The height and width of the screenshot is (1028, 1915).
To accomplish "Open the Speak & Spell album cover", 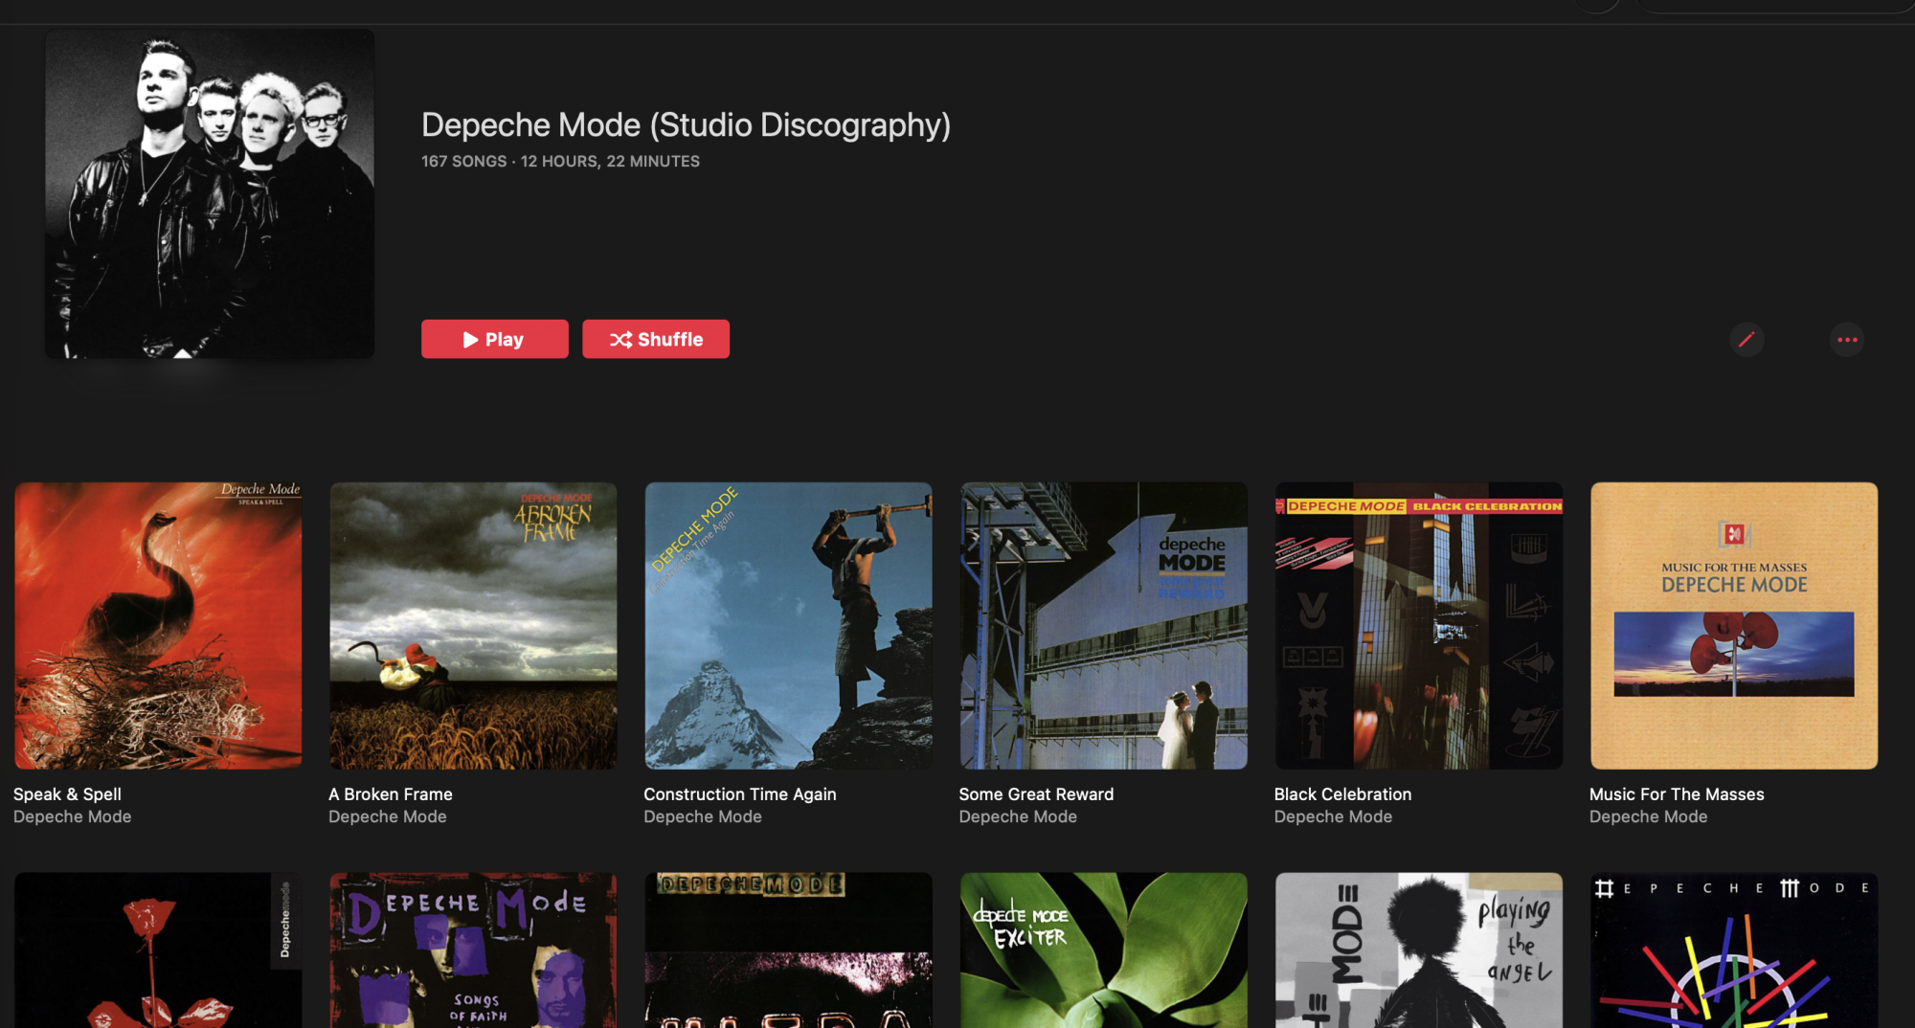I will point(158,625).
